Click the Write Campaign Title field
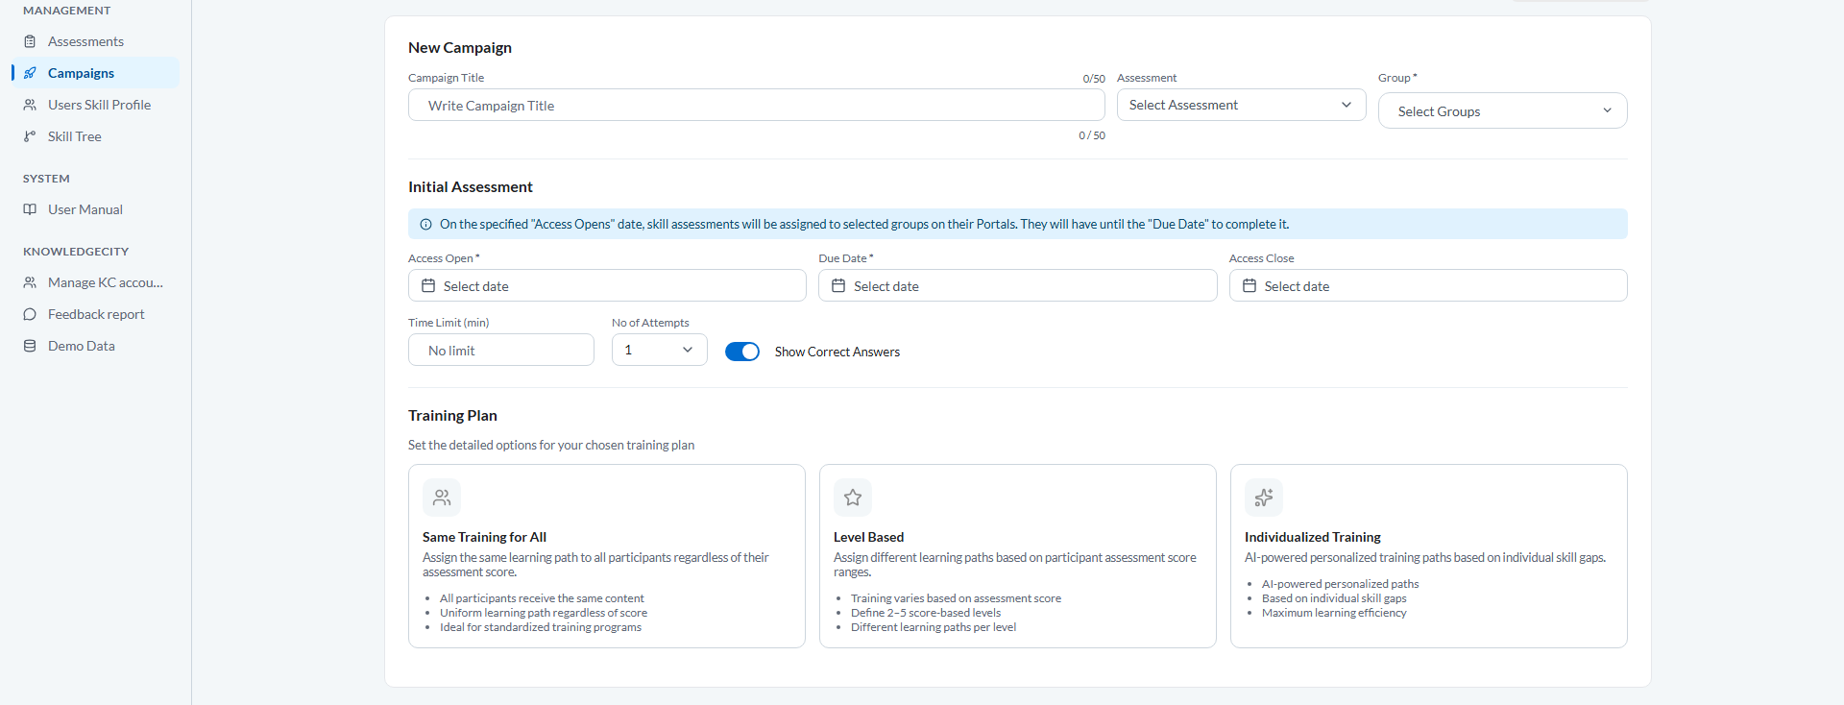Screen dimensions: 1844x705 click(757, 105)
